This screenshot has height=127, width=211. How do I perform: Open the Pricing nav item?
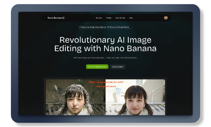[x=109, y=18]
